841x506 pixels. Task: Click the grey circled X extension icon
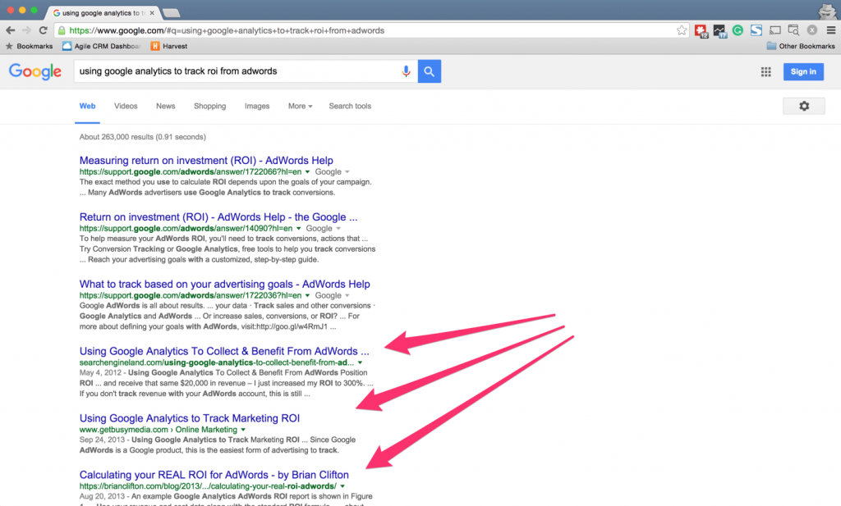point(812,30)
